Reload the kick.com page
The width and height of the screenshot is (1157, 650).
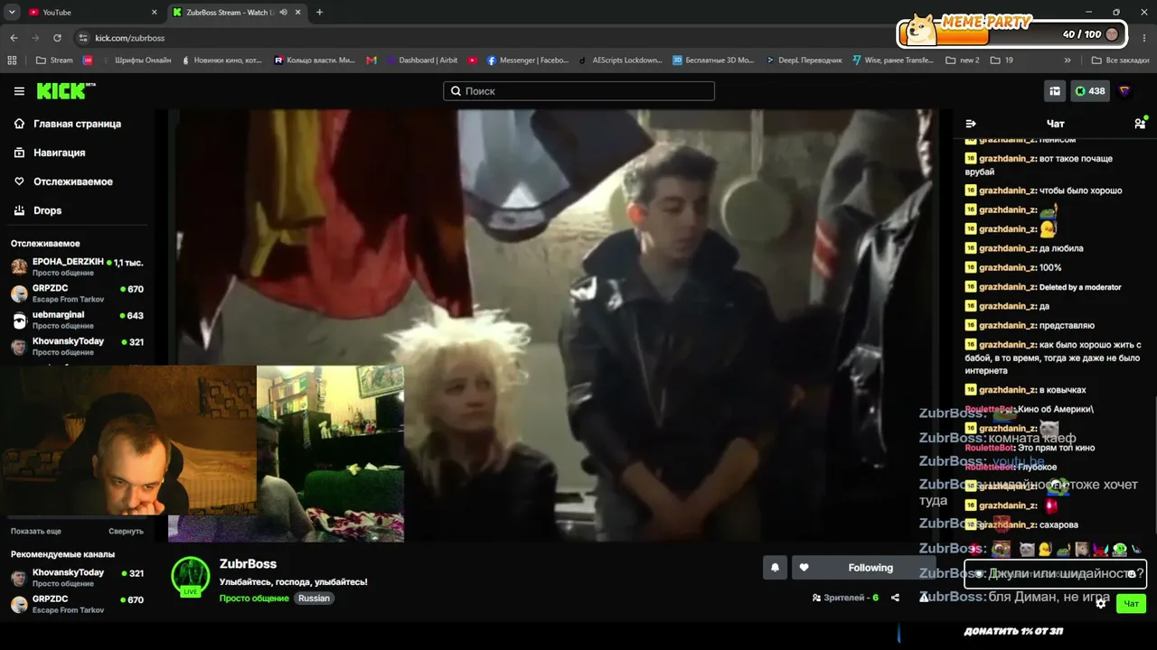pyautogui.click(x=57, y=38)
